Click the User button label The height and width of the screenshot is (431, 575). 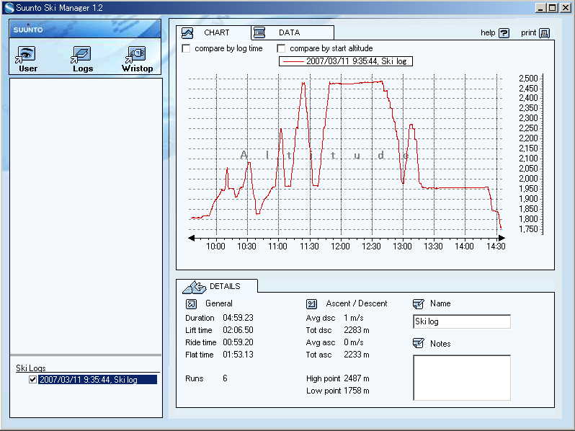pyautogui.click(x=28, y=68)
